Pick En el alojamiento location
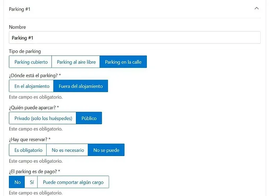Viewport: 274px width, 196px height. [31, 86]
